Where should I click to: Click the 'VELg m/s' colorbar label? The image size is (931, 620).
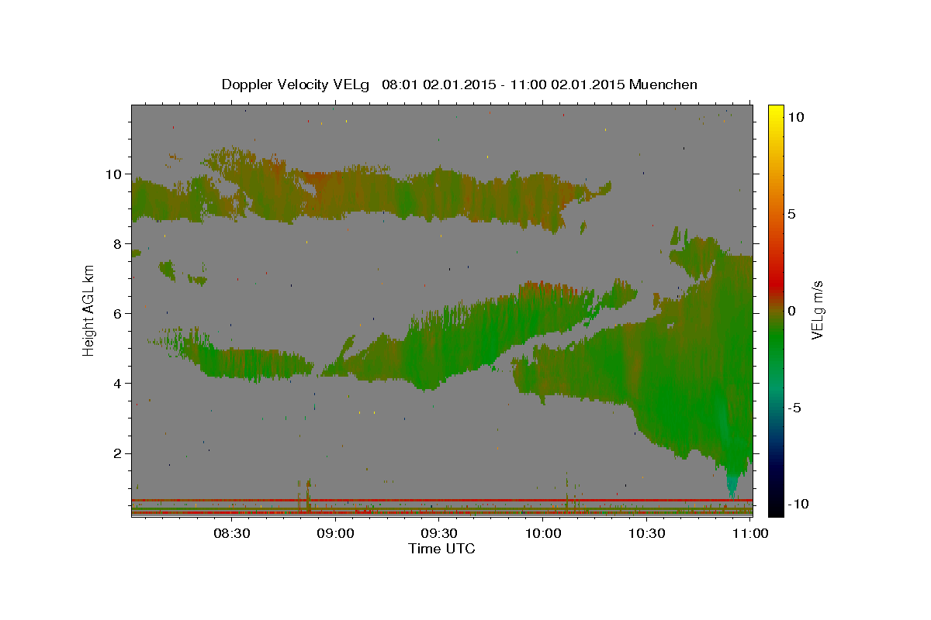(x=817, y=310)
